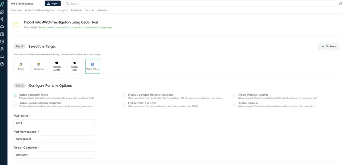This screenshot has height=165, width=343.
Task: Click the Step 1 badge
Action: [x=19, y=47]
